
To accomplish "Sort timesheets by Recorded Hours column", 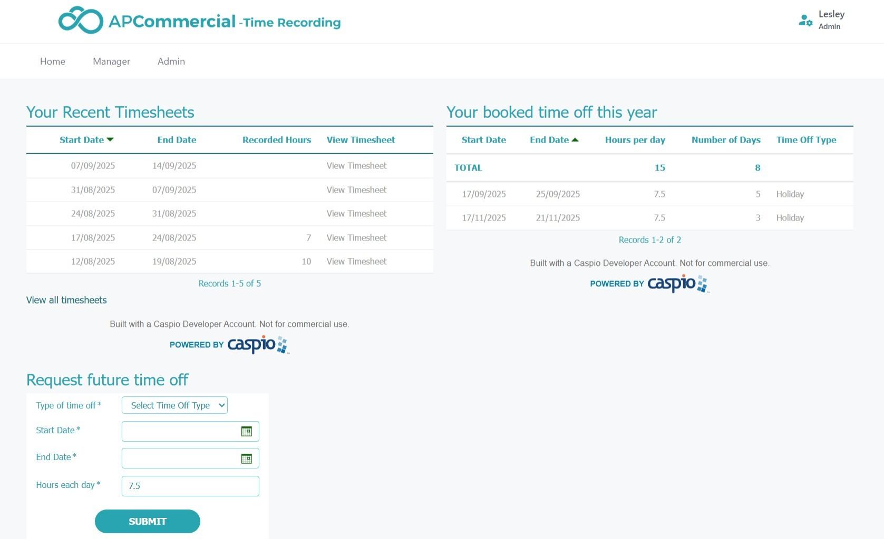I will 276,139.
